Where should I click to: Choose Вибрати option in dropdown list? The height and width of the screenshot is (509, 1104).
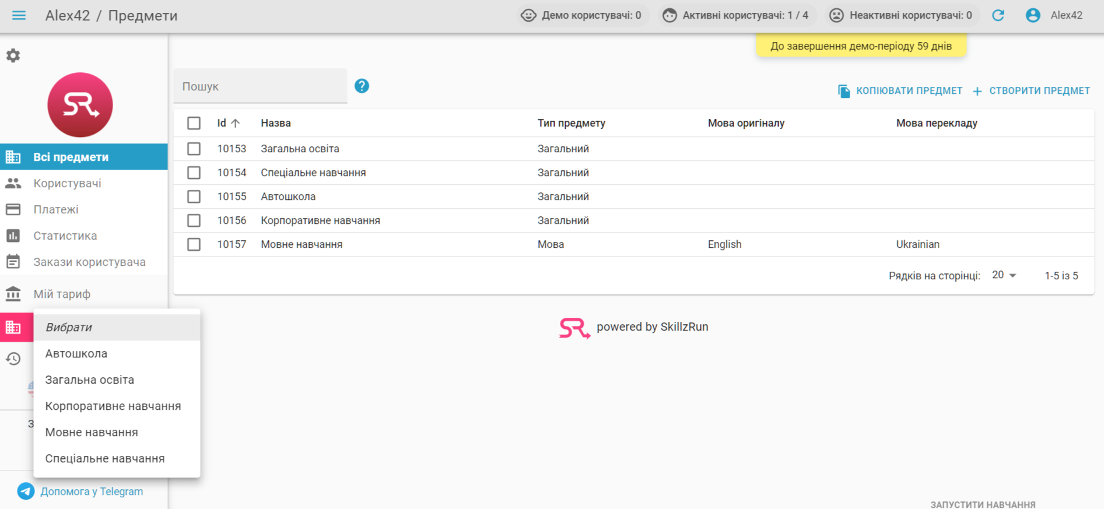tap(117, 327)
